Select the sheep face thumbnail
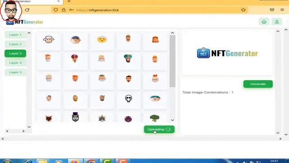 49,39
